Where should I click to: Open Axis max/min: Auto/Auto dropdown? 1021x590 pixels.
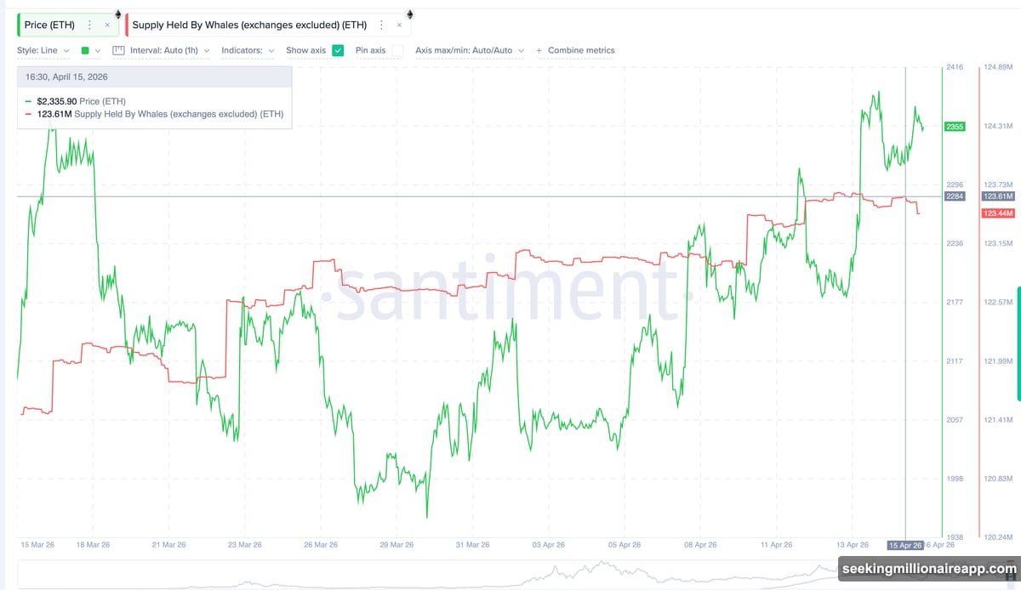(469, 50)
